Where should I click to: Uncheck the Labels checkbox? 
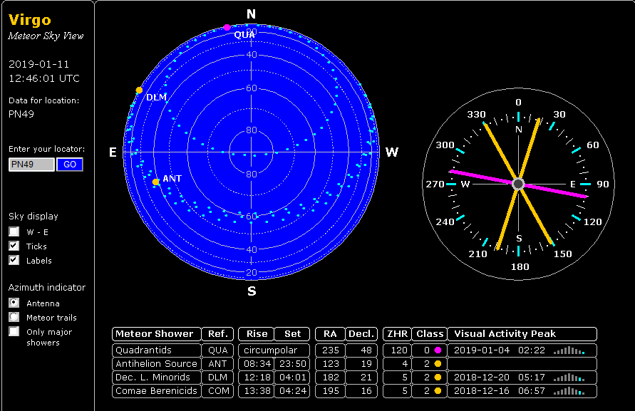coord(14,260)
